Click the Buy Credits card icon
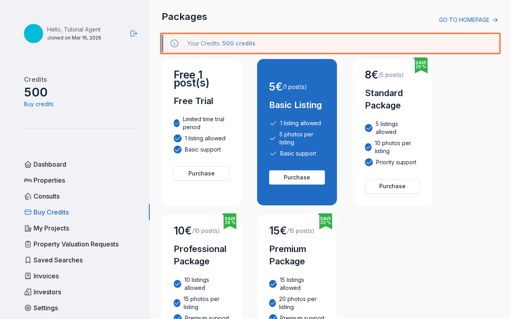511x319 pixels. pos(28,212)
